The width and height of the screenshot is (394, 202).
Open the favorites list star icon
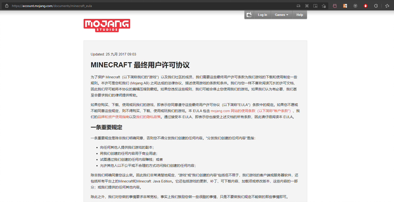click(x=387, y=6)
